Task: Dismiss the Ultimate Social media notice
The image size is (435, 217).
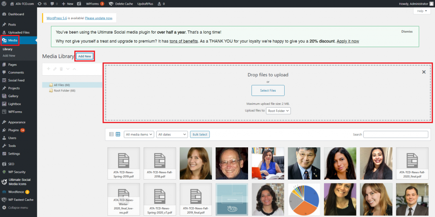Action: pos(407,31)
